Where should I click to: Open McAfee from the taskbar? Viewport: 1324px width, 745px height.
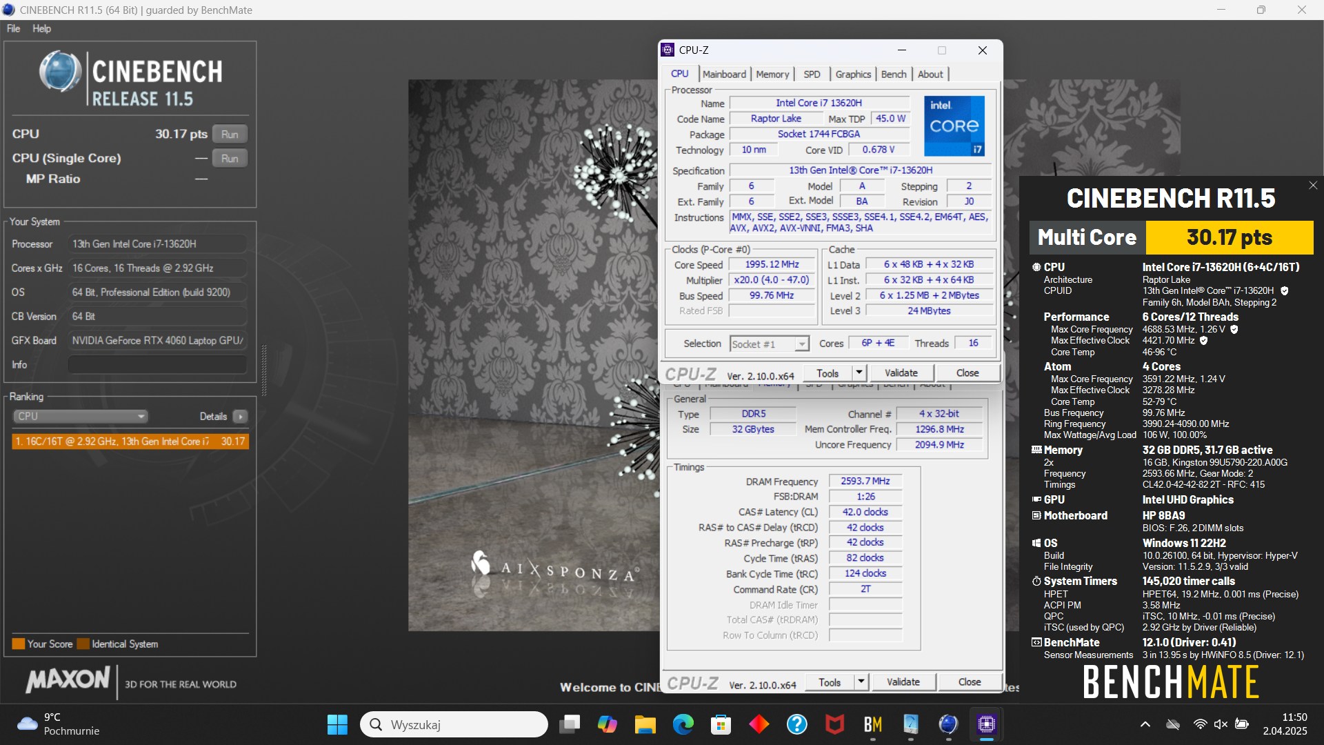[835, 724]
